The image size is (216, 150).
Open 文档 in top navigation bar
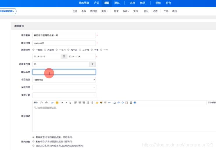(132, 3)
